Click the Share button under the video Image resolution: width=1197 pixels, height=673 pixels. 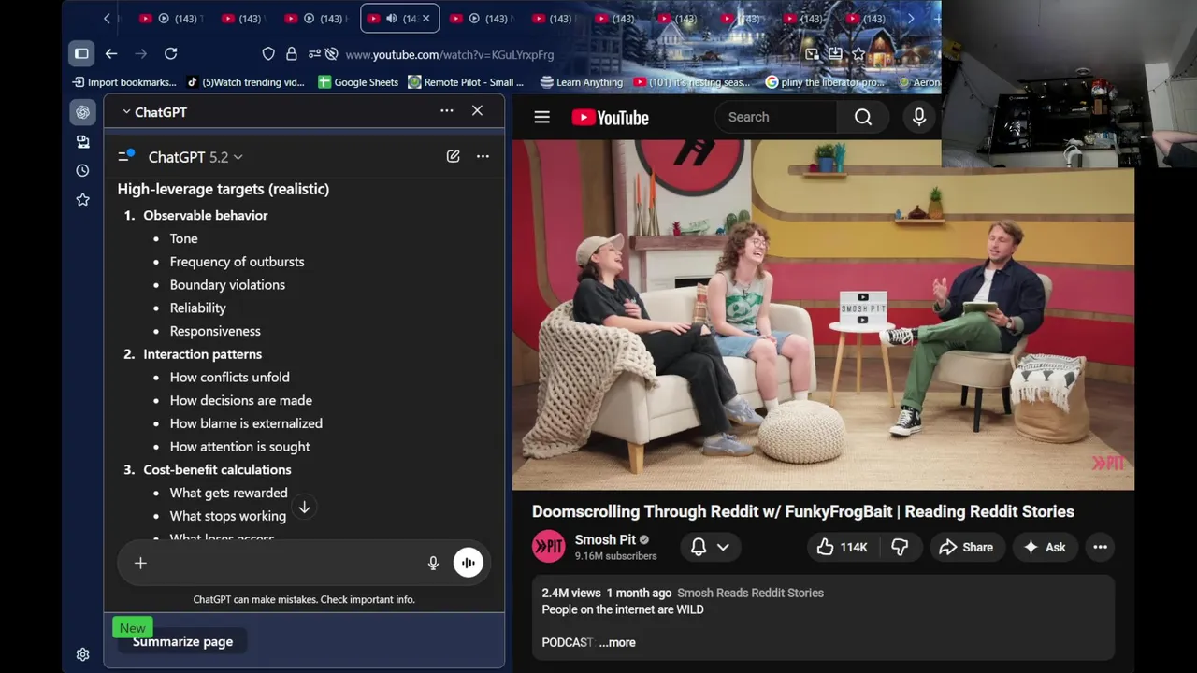967,547
